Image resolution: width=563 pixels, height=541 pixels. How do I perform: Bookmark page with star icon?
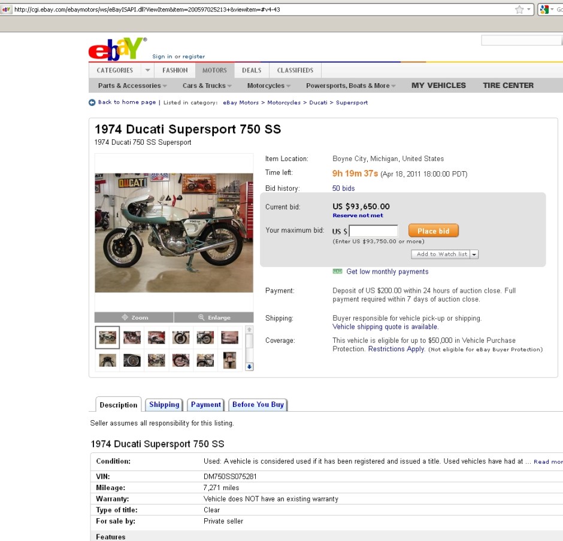519,10
